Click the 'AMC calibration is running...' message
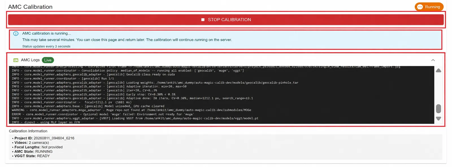The image size is (452, 167). point(47,33)
